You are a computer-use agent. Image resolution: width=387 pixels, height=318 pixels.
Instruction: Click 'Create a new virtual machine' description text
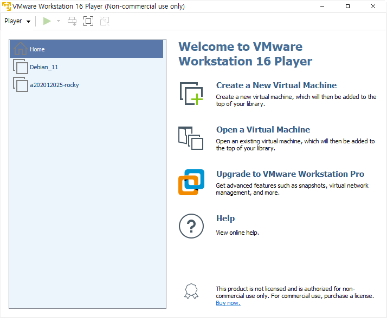pos(296,100)
